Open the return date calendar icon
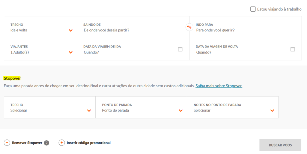Screen dimensions: 307x154 (293, 49)
